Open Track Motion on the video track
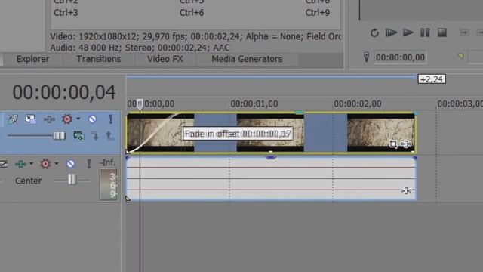The width and height of the screenshot is (483, 272). pos(31,119)
